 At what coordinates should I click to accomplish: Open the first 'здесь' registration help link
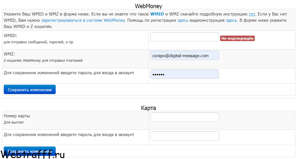[183, 20]
